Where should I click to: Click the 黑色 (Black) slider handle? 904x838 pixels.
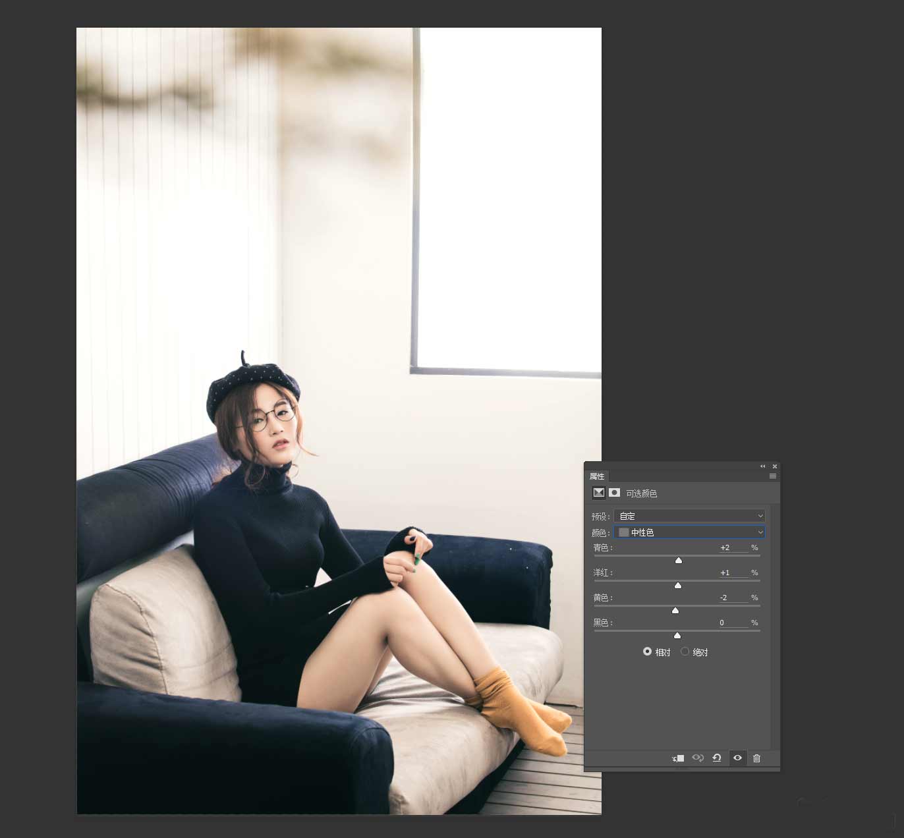point(677,635)
